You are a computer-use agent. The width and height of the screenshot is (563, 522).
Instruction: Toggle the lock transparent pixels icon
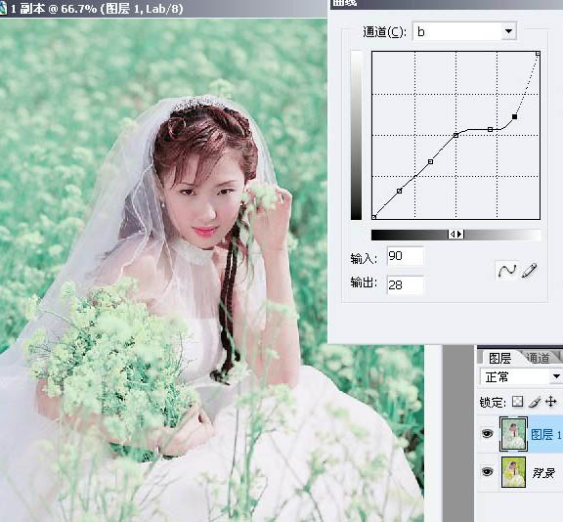517,402
